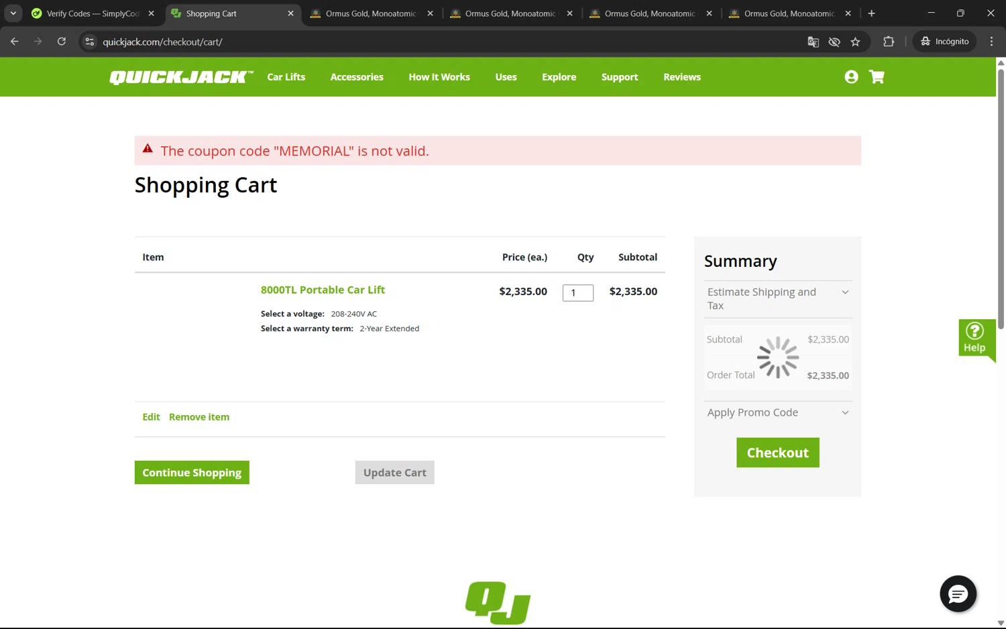Screen dimensions: 1006x629
Task: Switch to first Ormus Gold tab
Action: pos(372,13)
